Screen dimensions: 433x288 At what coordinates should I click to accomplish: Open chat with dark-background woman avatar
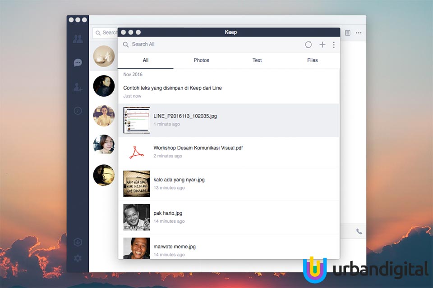(x=104, y=86)
